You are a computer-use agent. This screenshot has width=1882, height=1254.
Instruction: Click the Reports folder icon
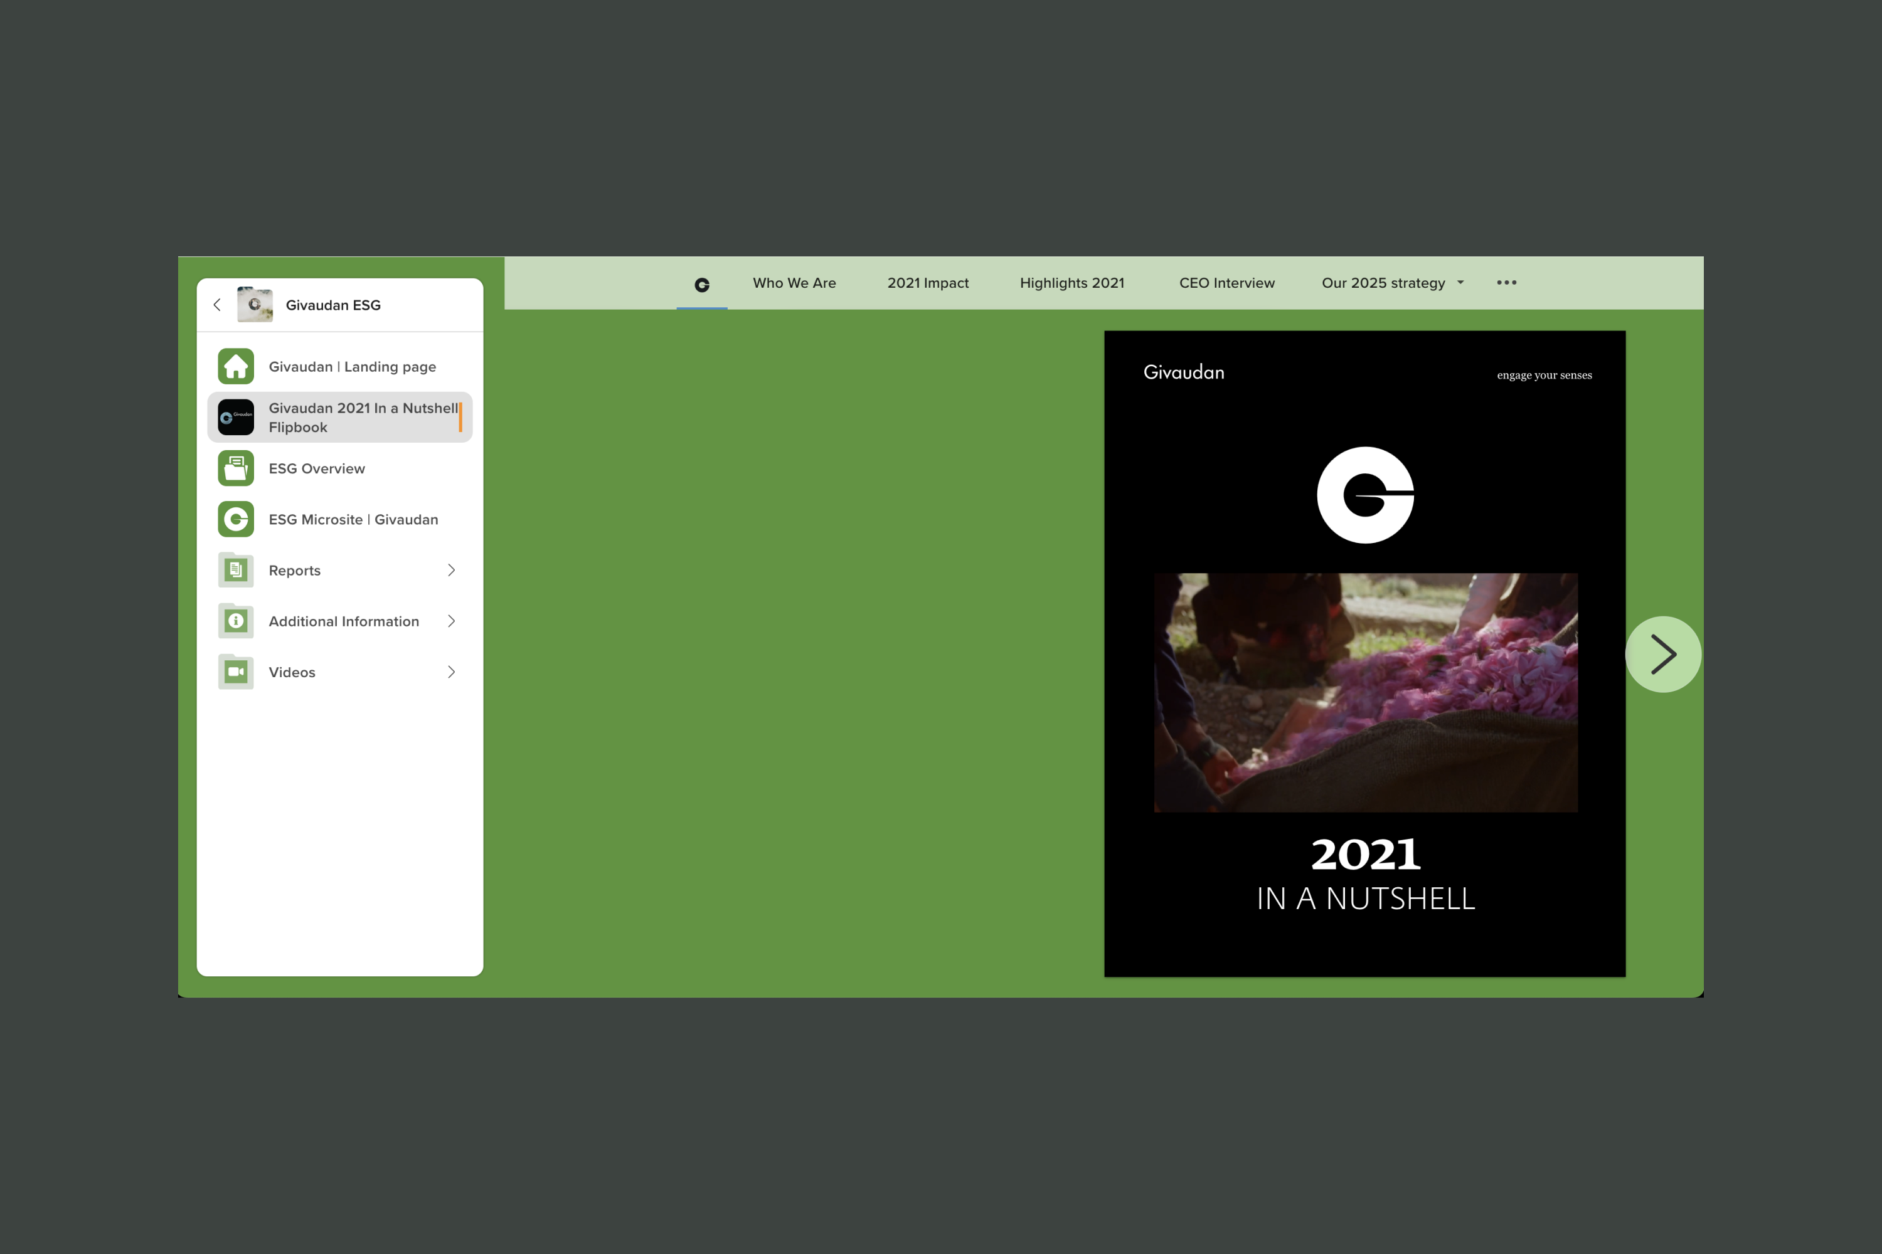(x=235, y=570)
